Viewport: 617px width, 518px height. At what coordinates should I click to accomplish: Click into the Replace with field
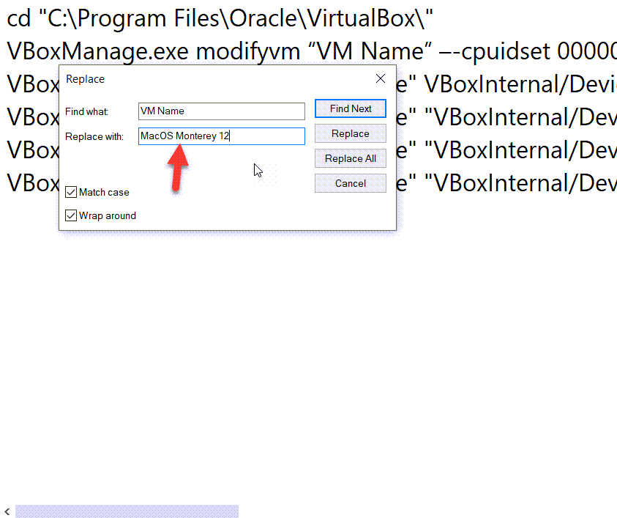(221, 136)
